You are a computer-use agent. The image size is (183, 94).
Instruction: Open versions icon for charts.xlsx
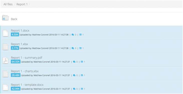tap(82, 76)
